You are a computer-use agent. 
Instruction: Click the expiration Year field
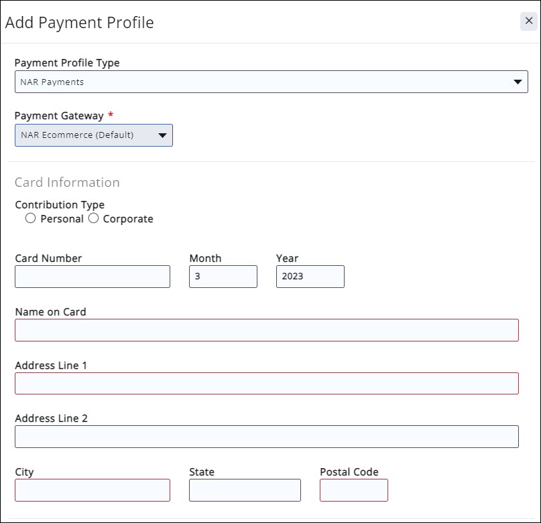click(310, 277)
